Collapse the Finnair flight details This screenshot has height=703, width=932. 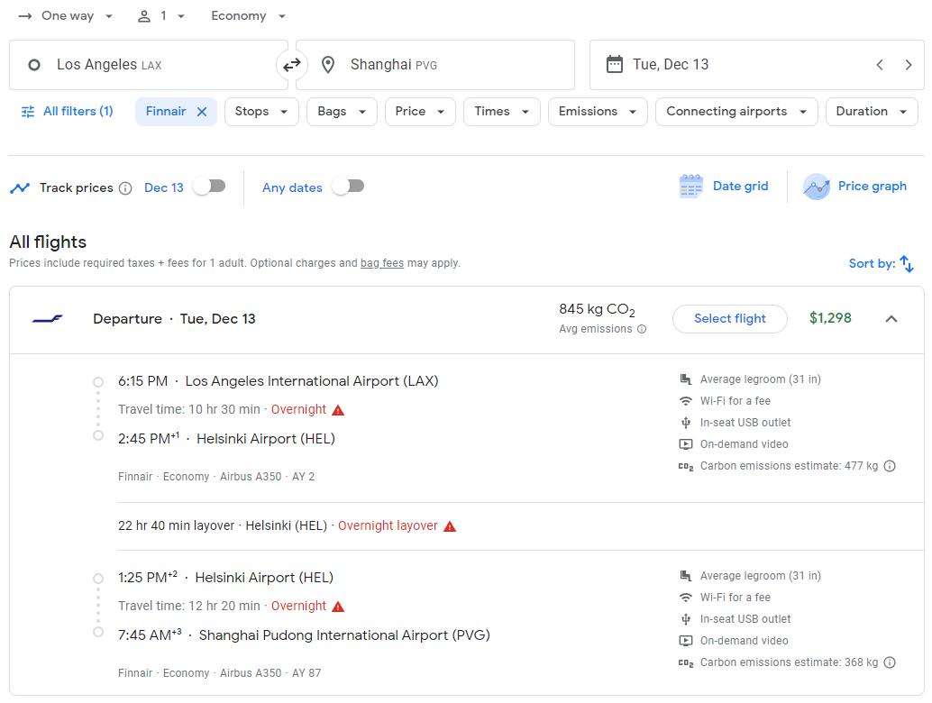click(x=891, y=318)
